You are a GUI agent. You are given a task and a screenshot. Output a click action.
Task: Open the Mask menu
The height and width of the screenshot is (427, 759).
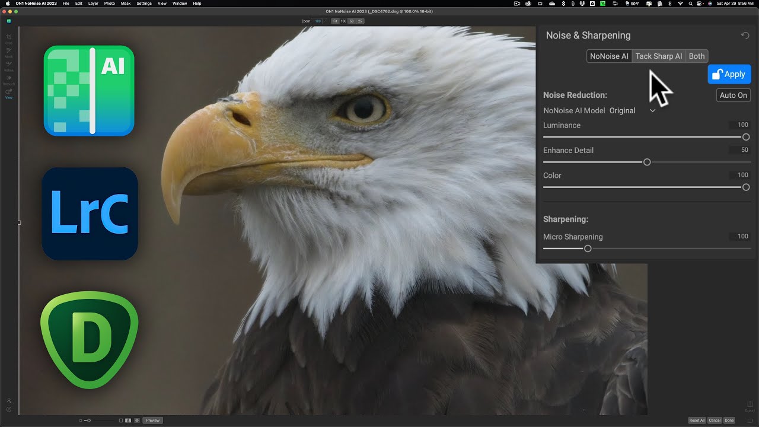click(x=126, y=4)
